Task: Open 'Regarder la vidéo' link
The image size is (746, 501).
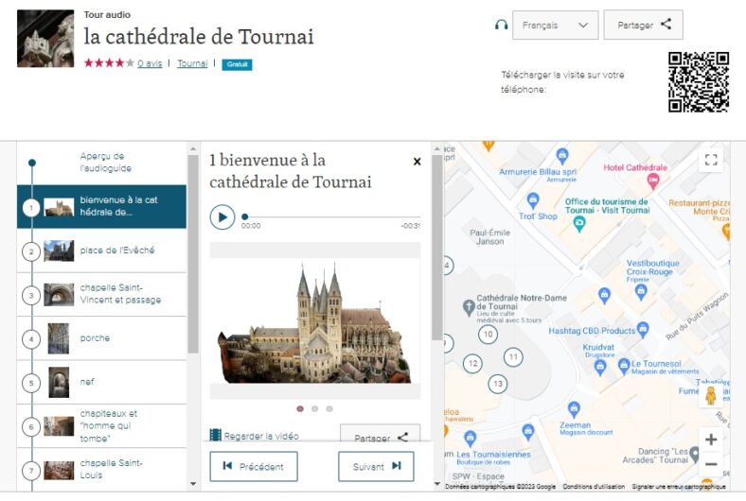Action: (x=254, y=436)
